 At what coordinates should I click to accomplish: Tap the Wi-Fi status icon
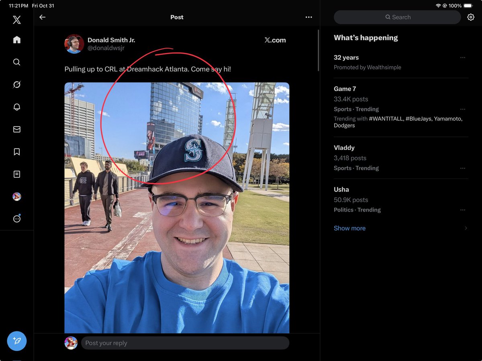438,6
